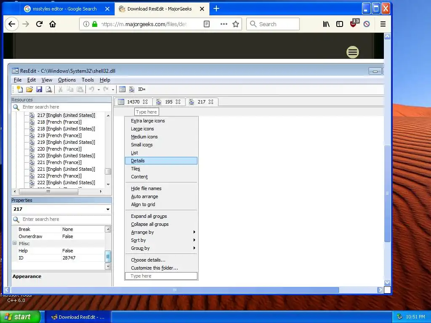Go to Firefox home page icon
This screenshot has width=431, height=323.
[x=53, y=24]
